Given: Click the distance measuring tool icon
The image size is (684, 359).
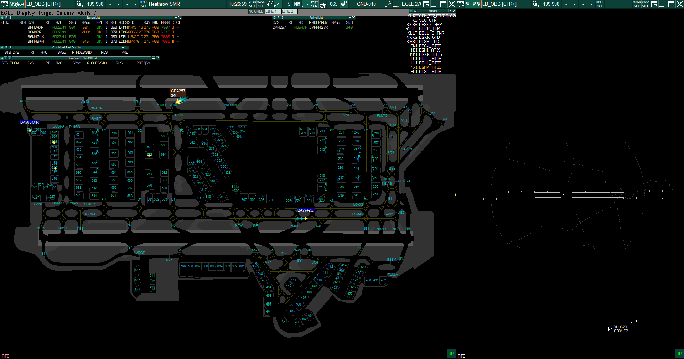Looking at the screenshot, I should 278,4.
